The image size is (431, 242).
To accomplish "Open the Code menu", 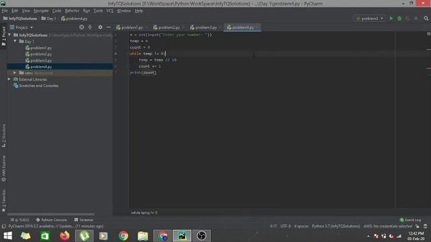I will [x=57, y=11].
